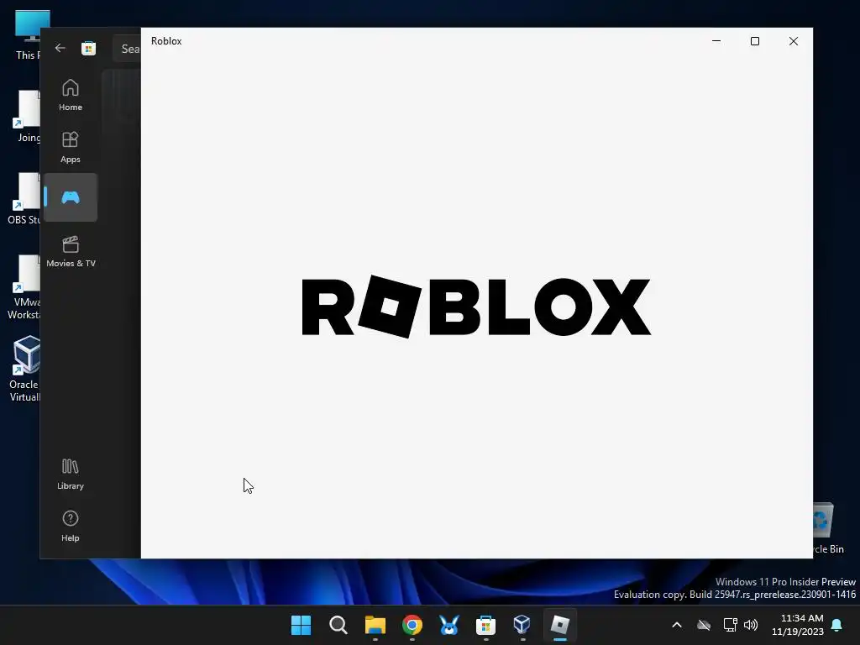Viewport: 860px width, 645px height.
Task: Open Apps section in Microsoft Store sidebar
Action: coord(71,147)
